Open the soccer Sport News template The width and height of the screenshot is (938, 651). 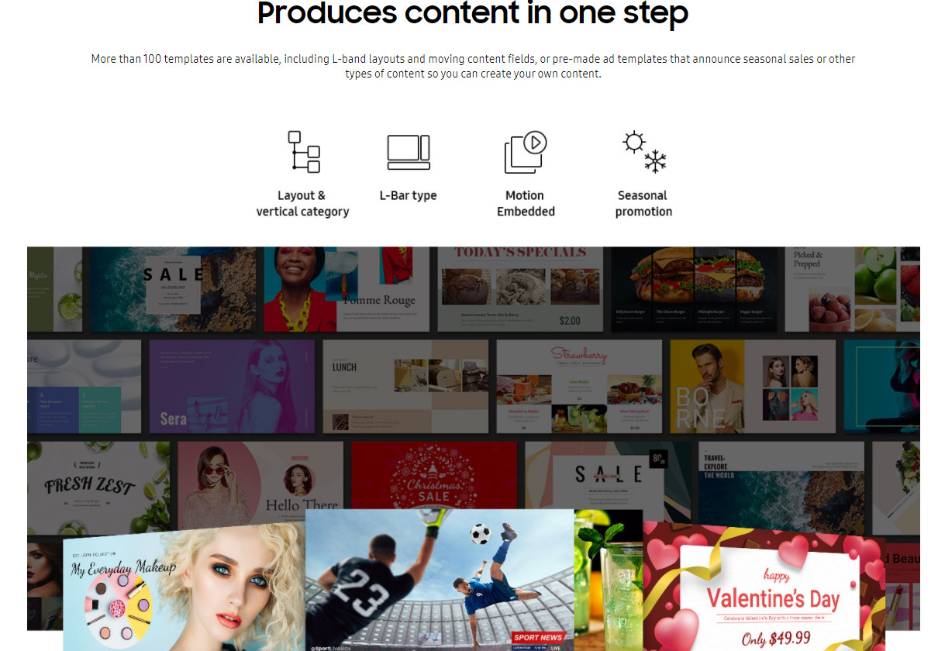point(440,580)
